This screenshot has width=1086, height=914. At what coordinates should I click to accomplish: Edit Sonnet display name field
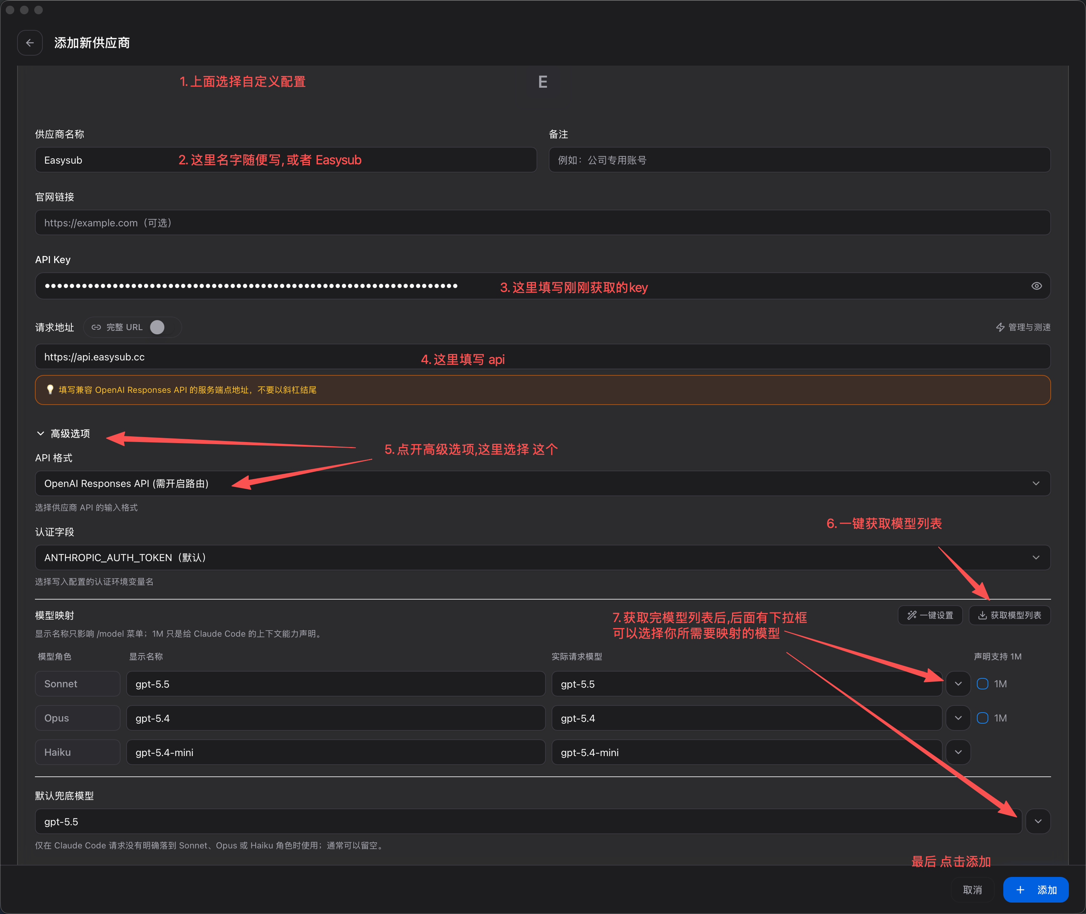pos(336,684)
